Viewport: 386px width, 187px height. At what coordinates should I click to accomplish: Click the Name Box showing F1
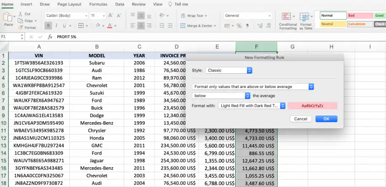point(11,37)
